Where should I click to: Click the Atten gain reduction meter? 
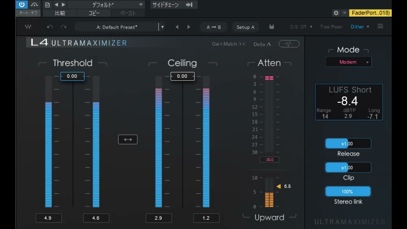(x=269, y=114)
